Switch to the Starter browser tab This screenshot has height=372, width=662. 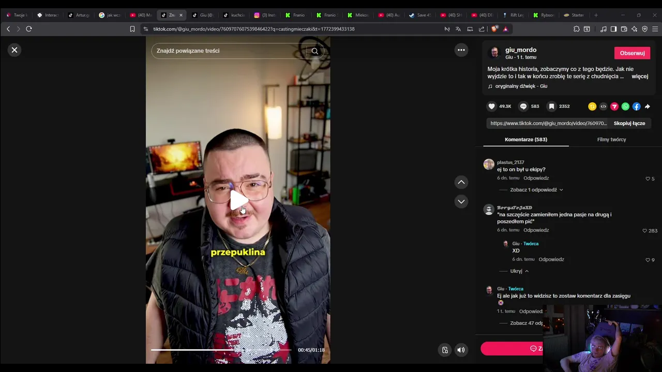pos(574,15)
